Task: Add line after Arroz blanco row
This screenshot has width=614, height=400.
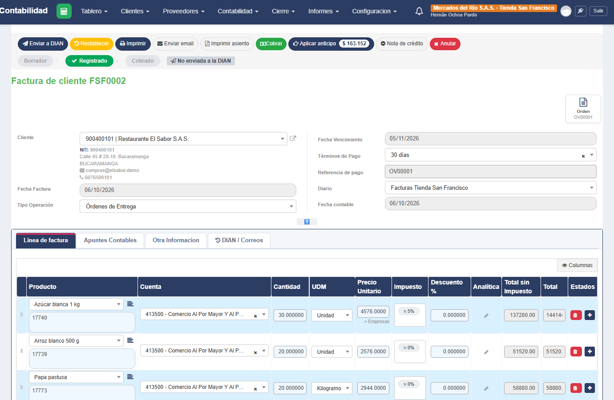Action: click(590, 352)
